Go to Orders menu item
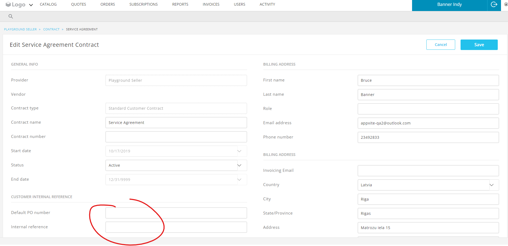 (x=108, y=4)
